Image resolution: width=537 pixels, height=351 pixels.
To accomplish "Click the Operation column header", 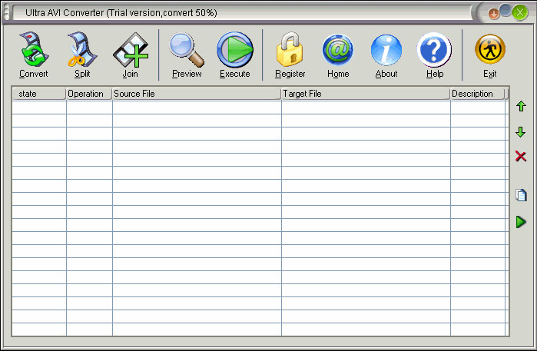I will (x=89, y=94).
